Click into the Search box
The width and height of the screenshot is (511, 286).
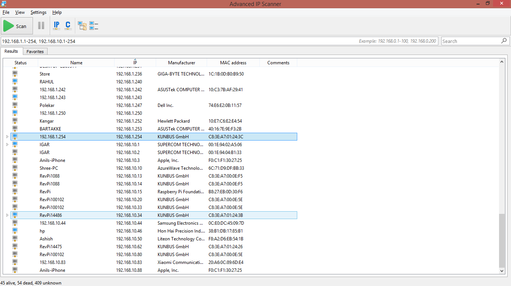(x=471, y=41)
